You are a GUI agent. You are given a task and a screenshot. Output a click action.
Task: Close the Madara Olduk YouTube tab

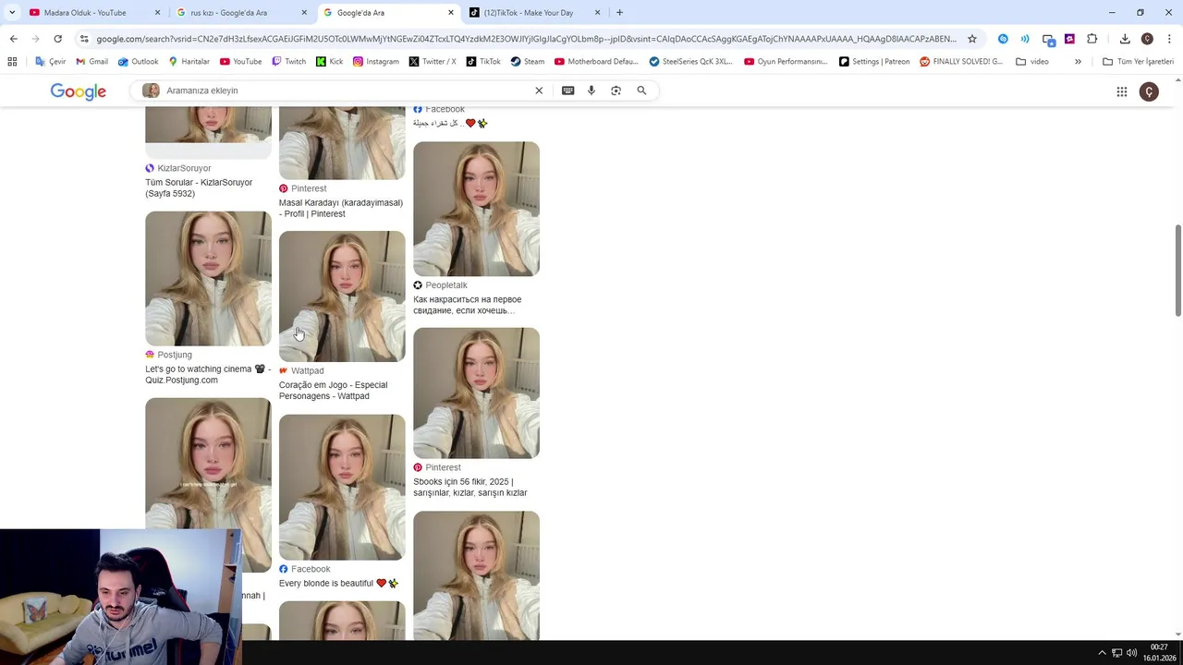coord(157,13)
